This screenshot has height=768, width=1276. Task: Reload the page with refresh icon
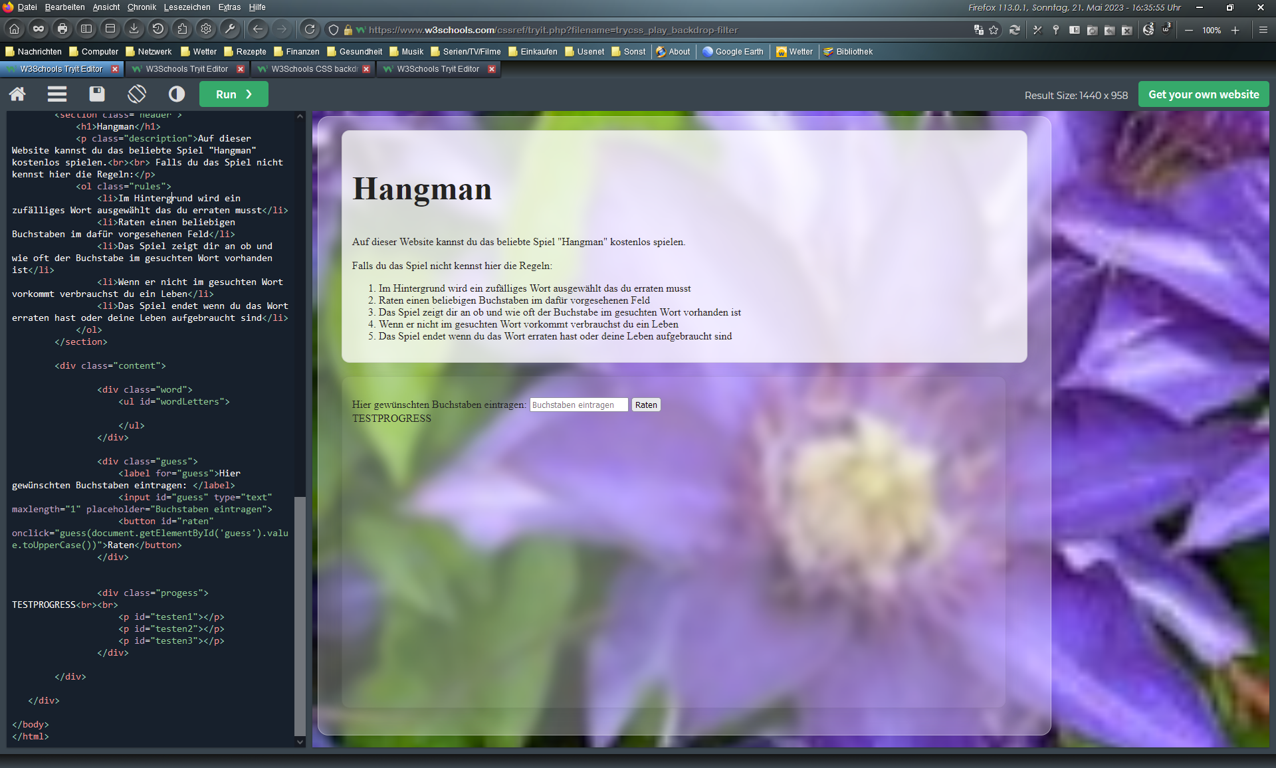[310, 29]
